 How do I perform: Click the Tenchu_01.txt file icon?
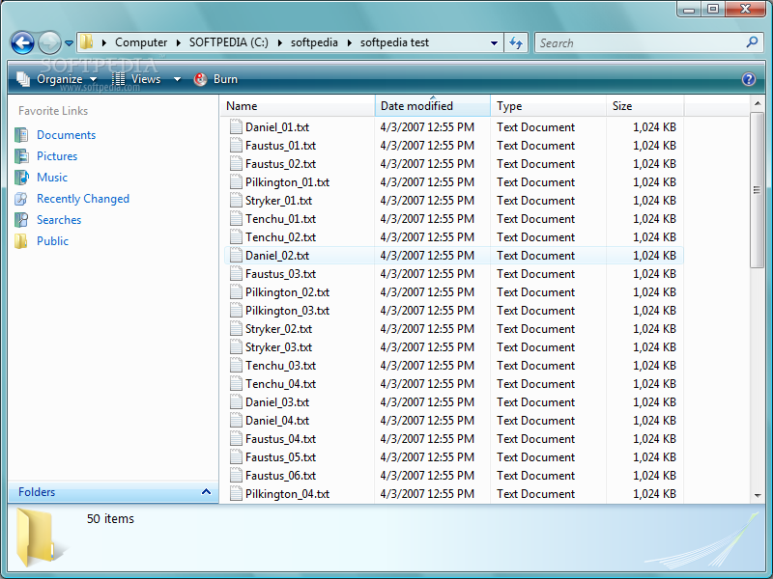point(236,219)
